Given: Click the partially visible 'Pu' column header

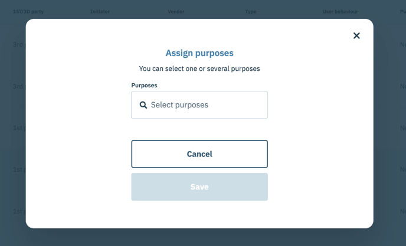Looking at the screenshot, I should 403,12.
